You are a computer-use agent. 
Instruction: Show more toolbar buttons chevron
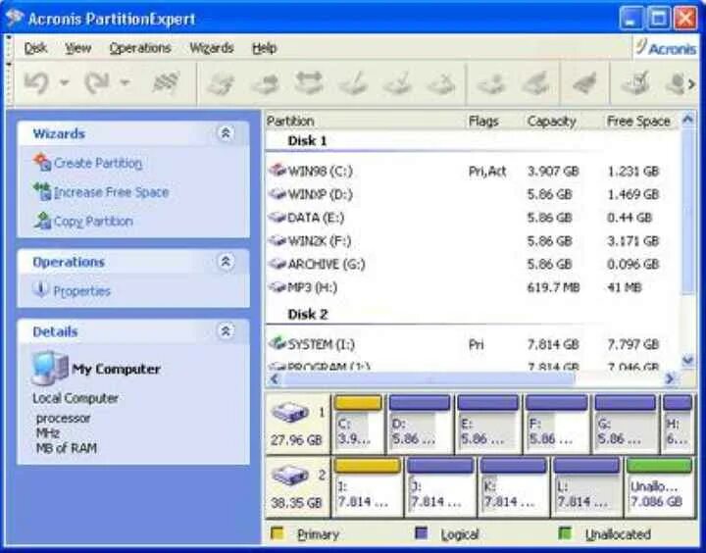tap(691, 83)
